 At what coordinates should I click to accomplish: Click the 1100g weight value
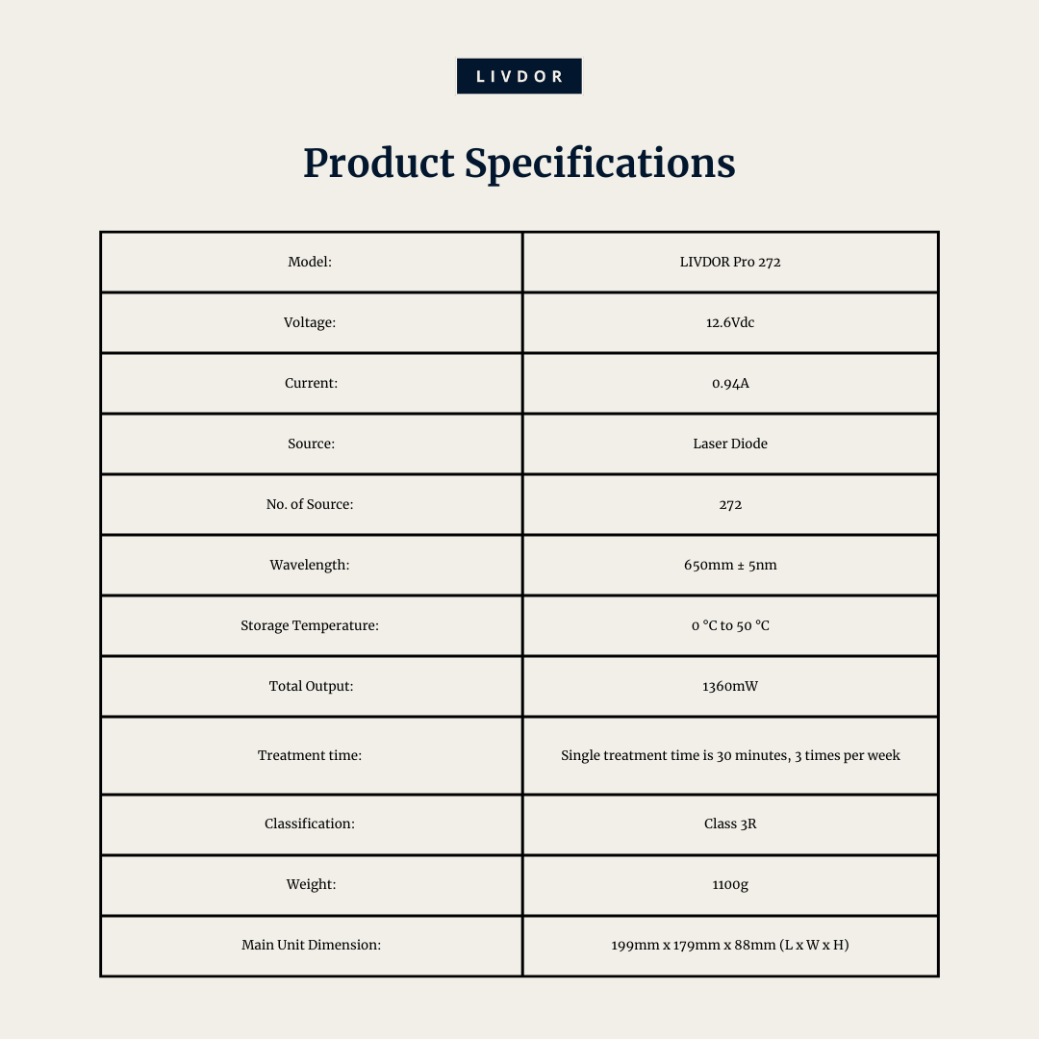click(730, 885)
